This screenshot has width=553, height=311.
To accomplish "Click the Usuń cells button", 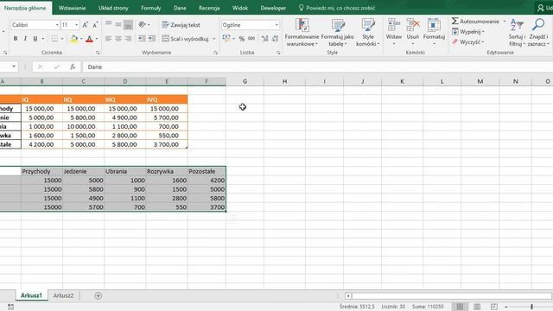I will coord(413,33).
